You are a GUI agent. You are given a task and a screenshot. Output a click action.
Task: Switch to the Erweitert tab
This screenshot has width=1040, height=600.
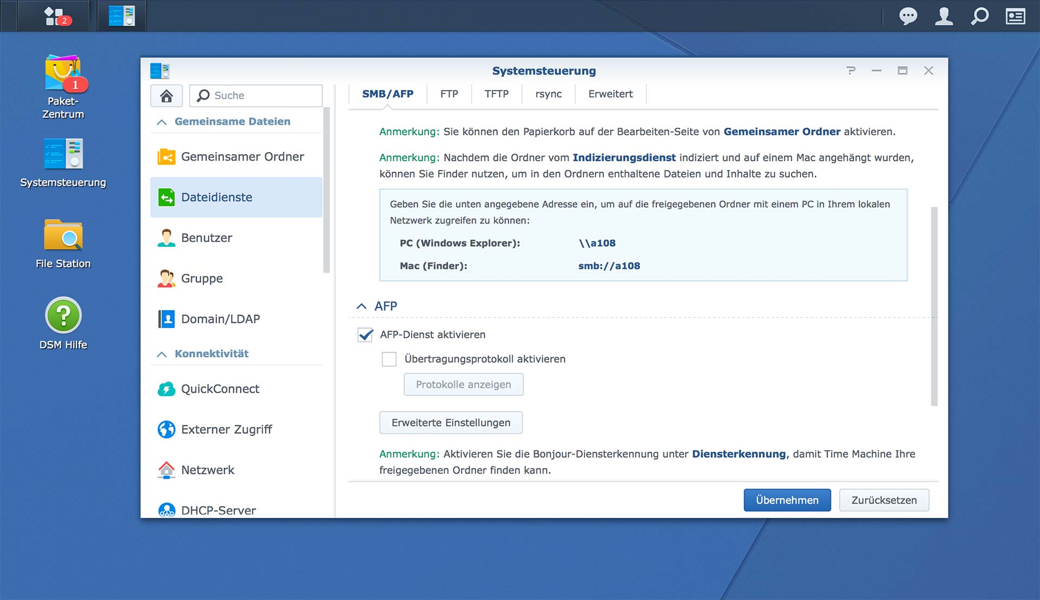click(610, 94)
